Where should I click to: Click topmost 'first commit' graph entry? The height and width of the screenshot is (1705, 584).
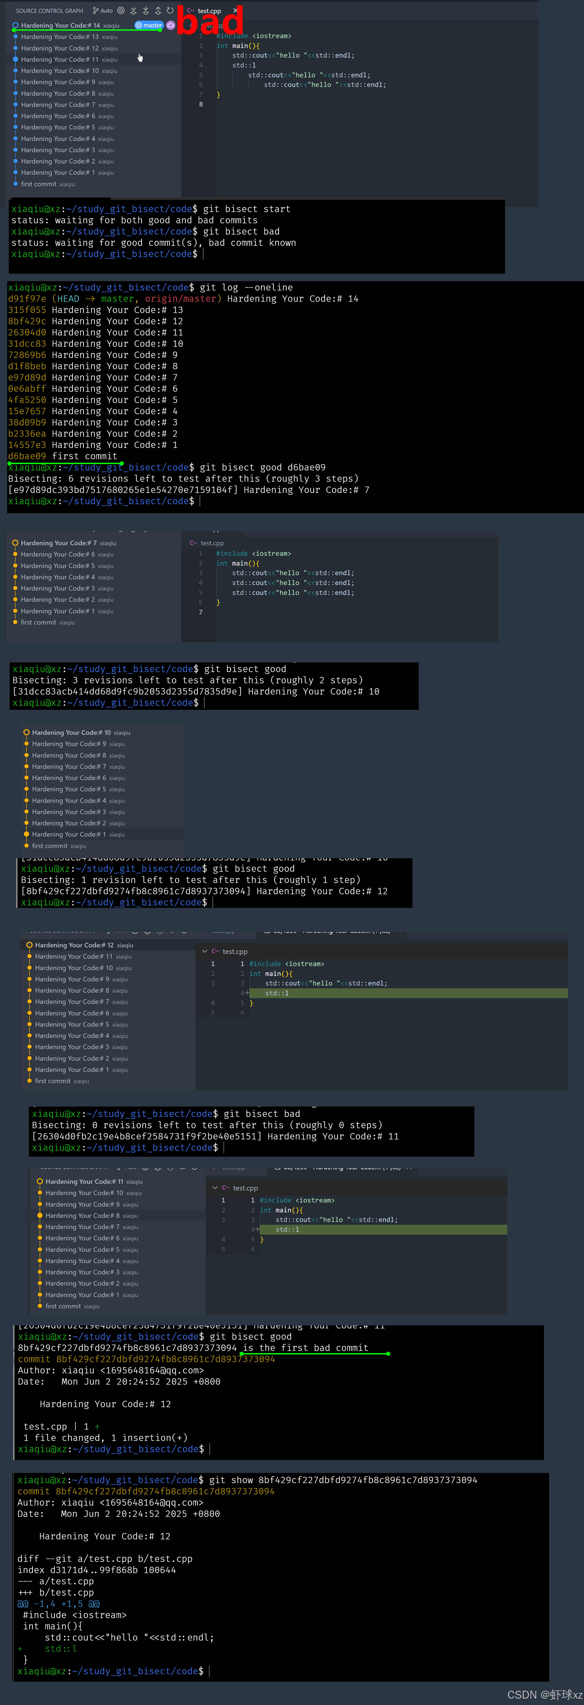[x=38, y=184]
